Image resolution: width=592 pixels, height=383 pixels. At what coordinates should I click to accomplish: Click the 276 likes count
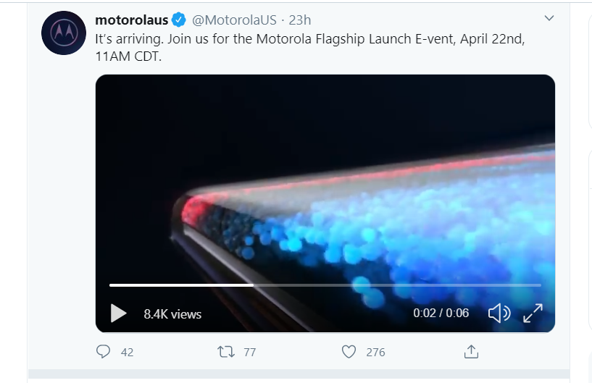click(375, 353)
